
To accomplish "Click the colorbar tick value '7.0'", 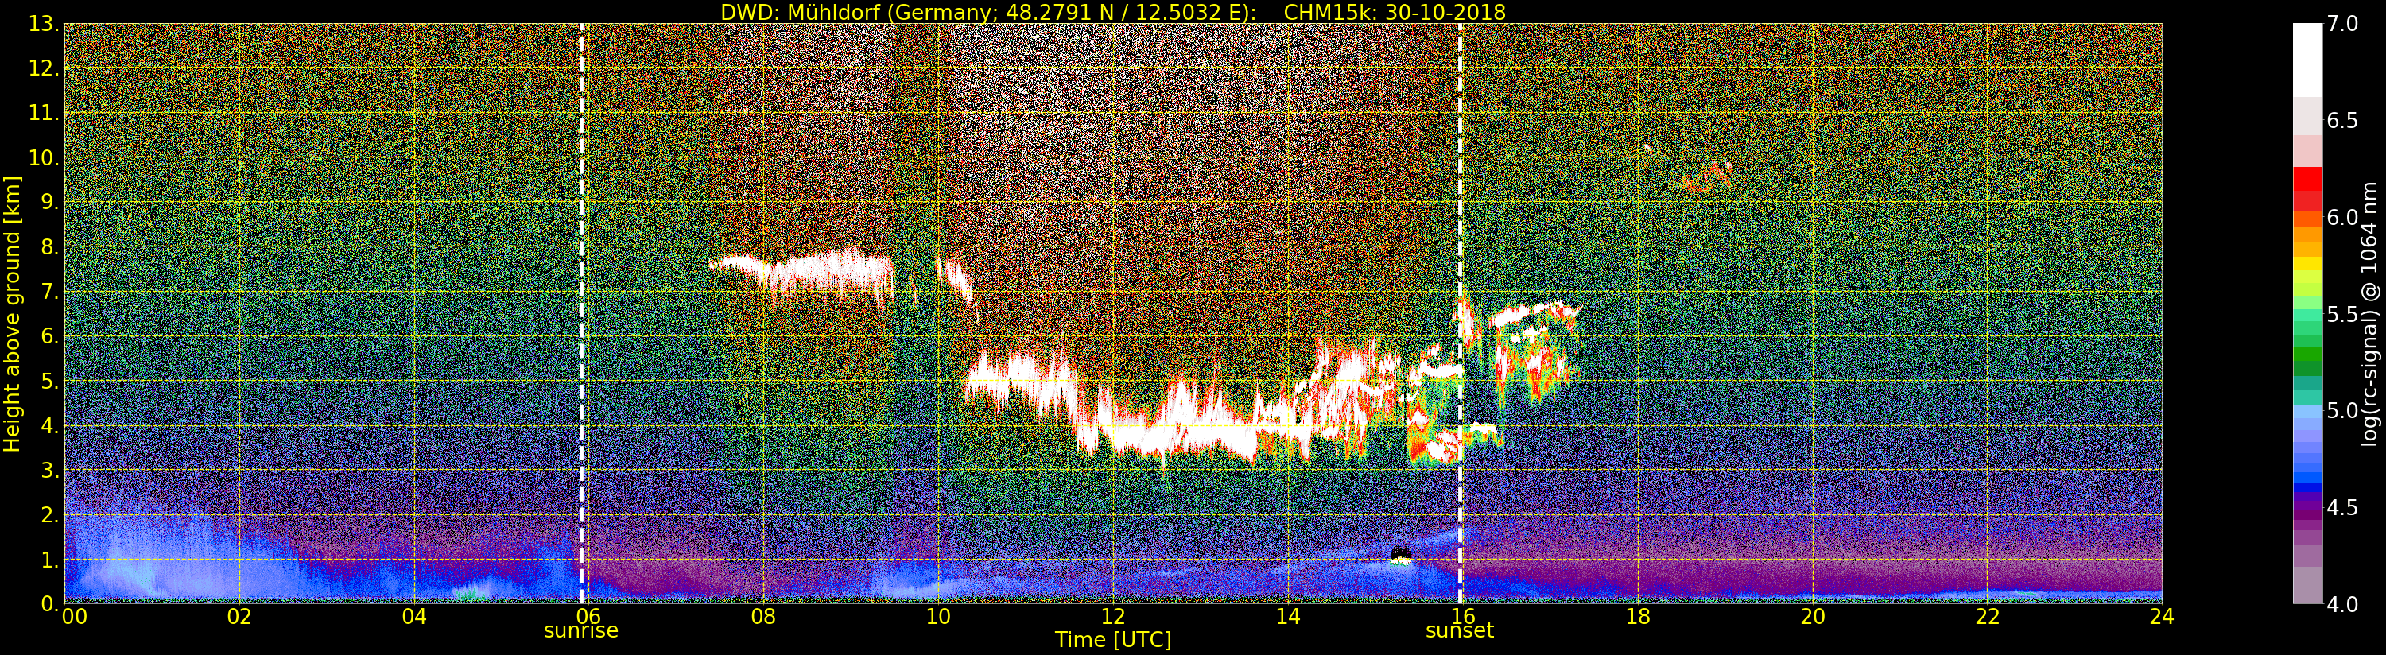I will 2342,24.
